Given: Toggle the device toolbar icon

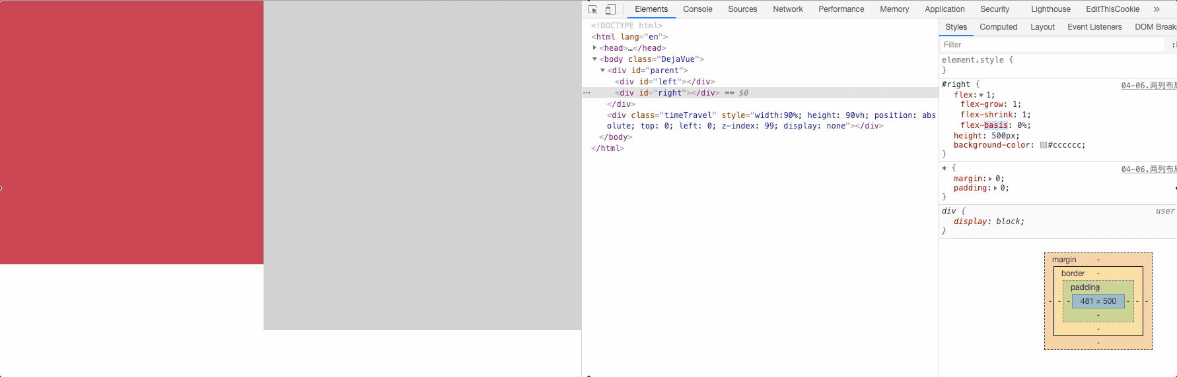Looking at the screenshot, I should click(x=610, y=9).
